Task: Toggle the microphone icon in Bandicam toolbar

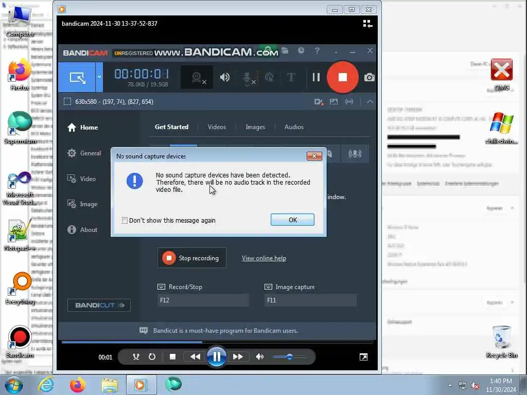Action: tap(249, 78)
